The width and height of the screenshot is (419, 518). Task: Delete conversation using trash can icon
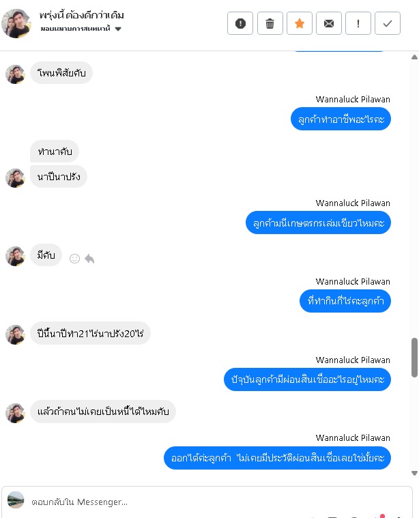(270, 23)
